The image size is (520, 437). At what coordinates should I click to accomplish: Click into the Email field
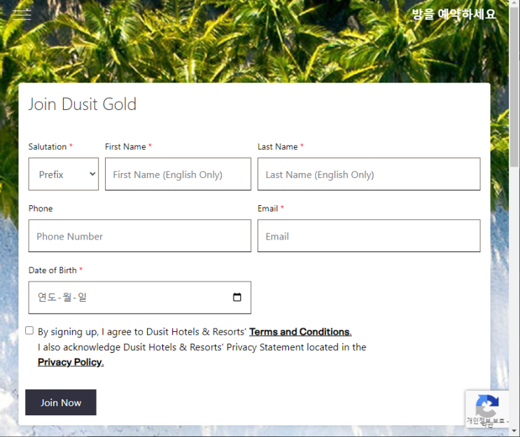tap(369, 235)
